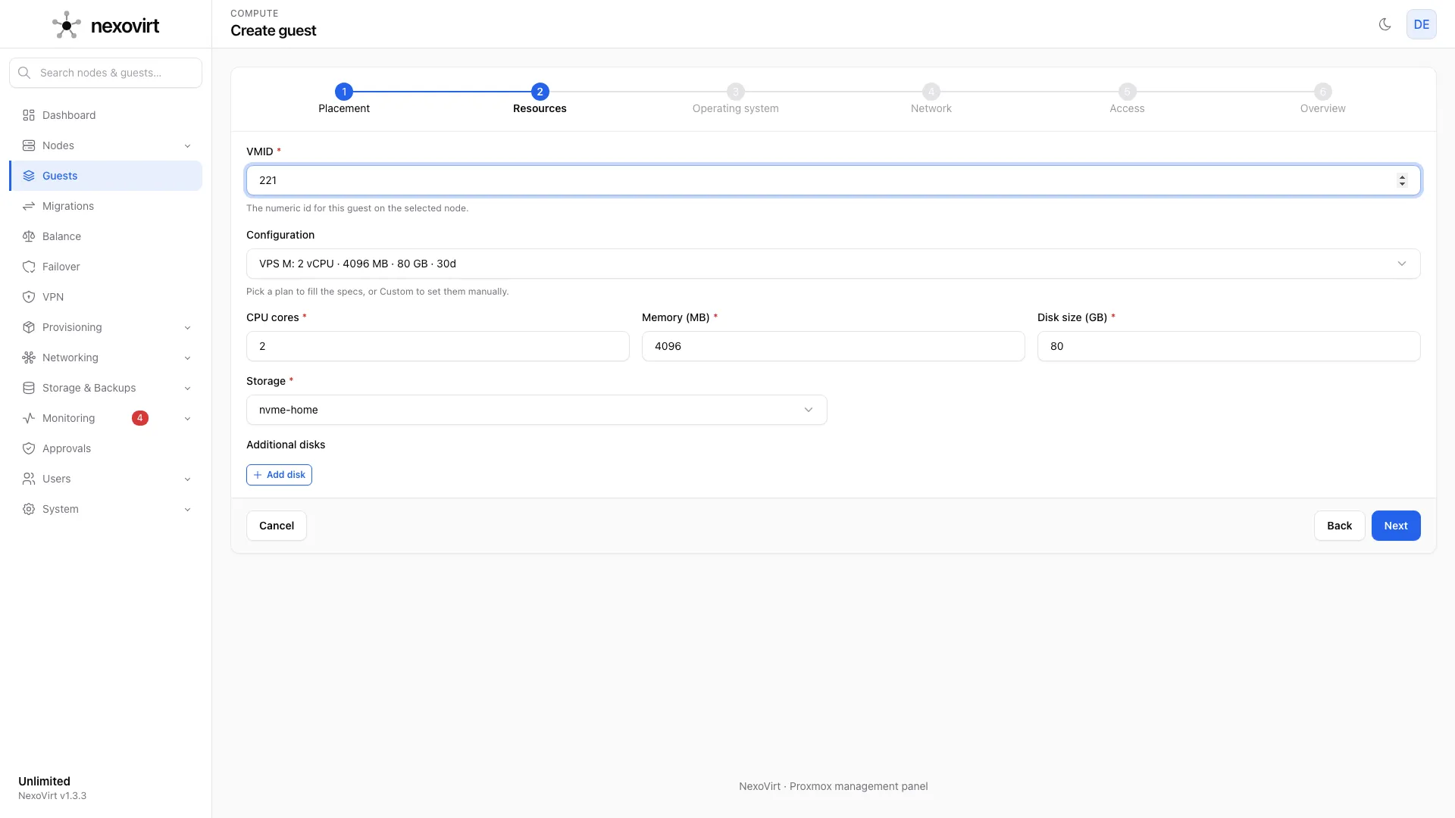1455x818 pixels.
Task: Focus the VMID input field
Action: tap(833, 180)
